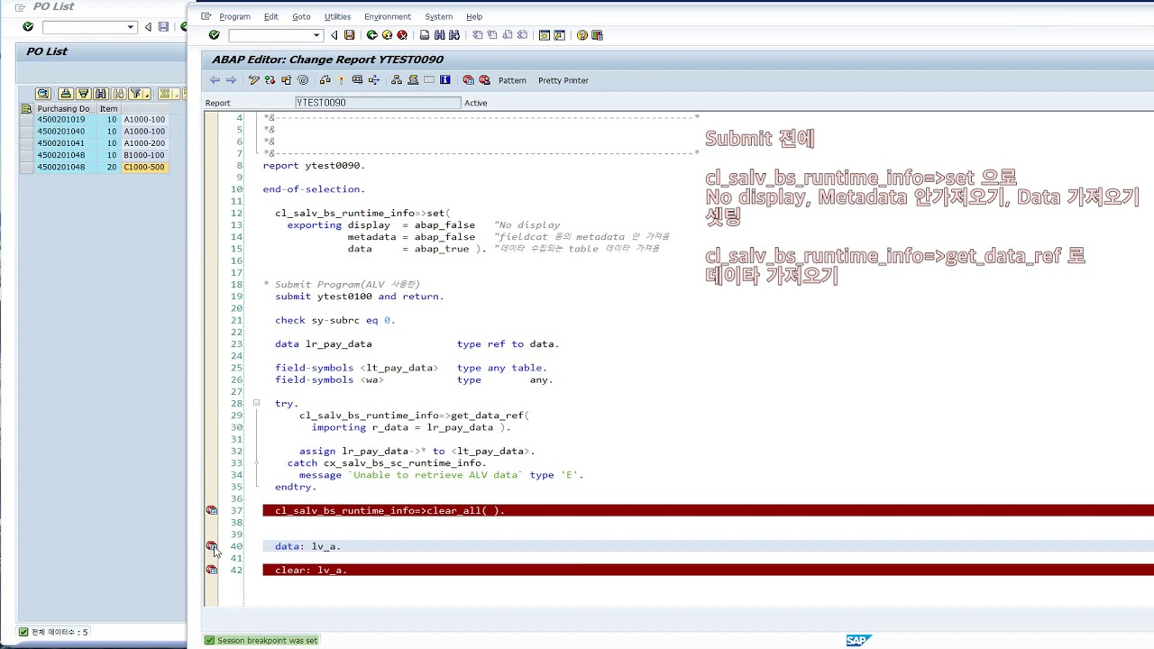Click the ABAP Editor window menu icon
This screenshot has height=649, width=1154.
point(206,16)
